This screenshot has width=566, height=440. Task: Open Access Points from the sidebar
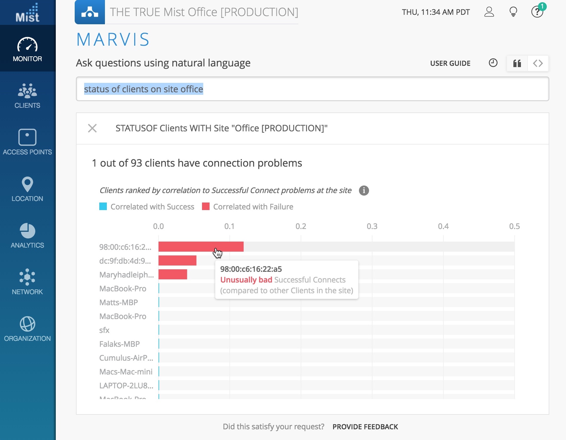(27, 142)
